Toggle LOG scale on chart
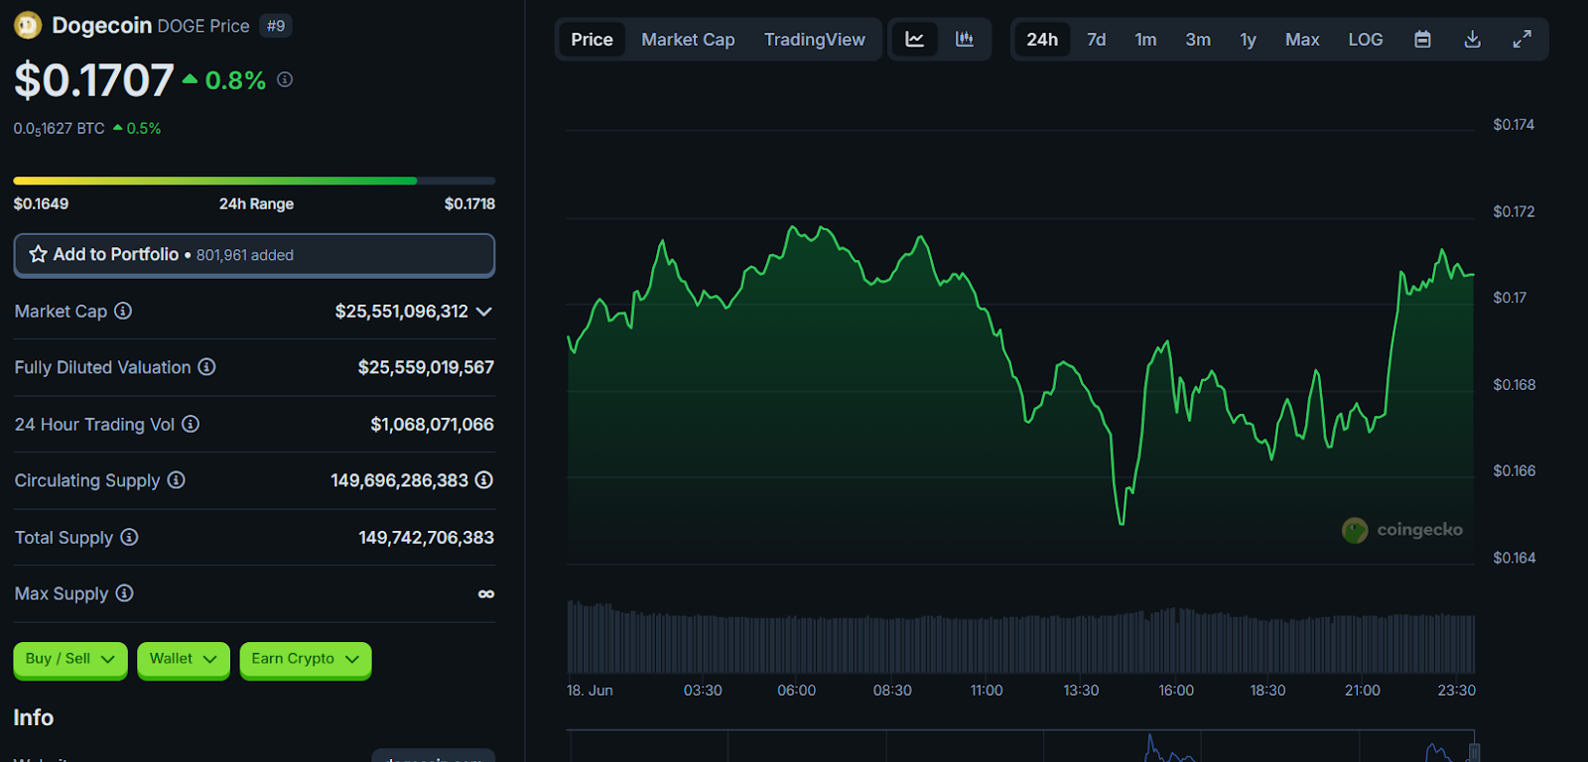The height and width of the screenshot is (762, 1588). tap(1365, 40)
